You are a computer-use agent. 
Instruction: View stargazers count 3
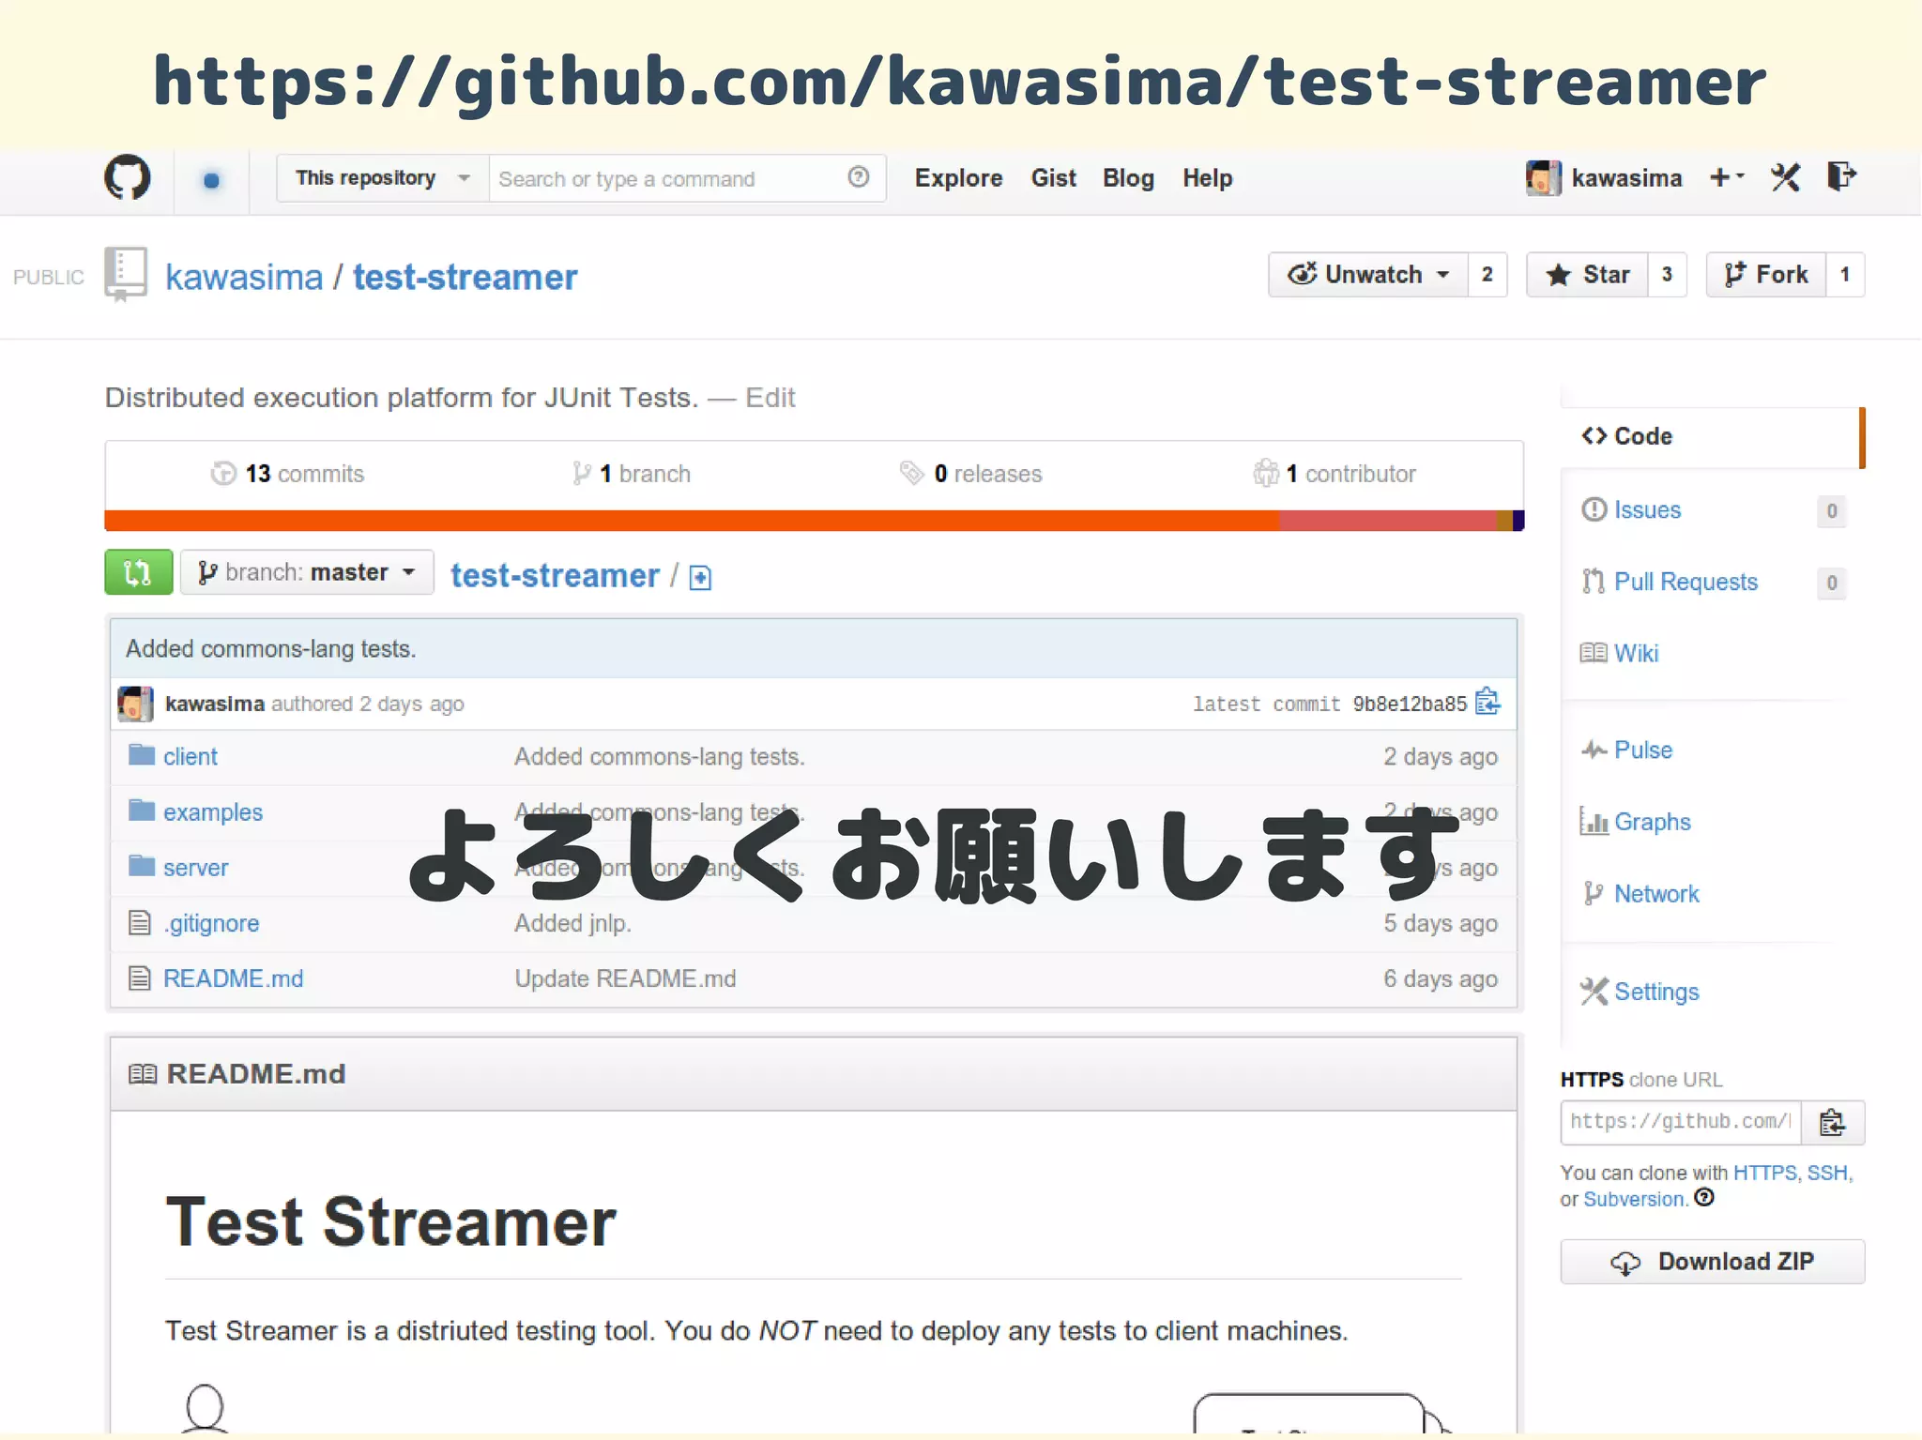1667,275
